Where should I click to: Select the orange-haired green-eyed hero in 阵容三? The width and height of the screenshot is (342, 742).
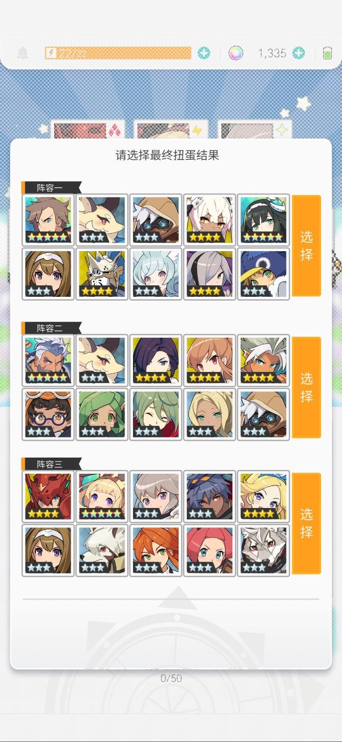pyautogui.click(x=156, y=550)
